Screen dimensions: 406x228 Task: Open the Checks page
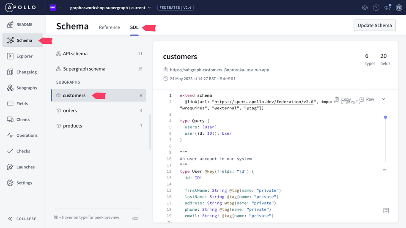pos(23,151)
